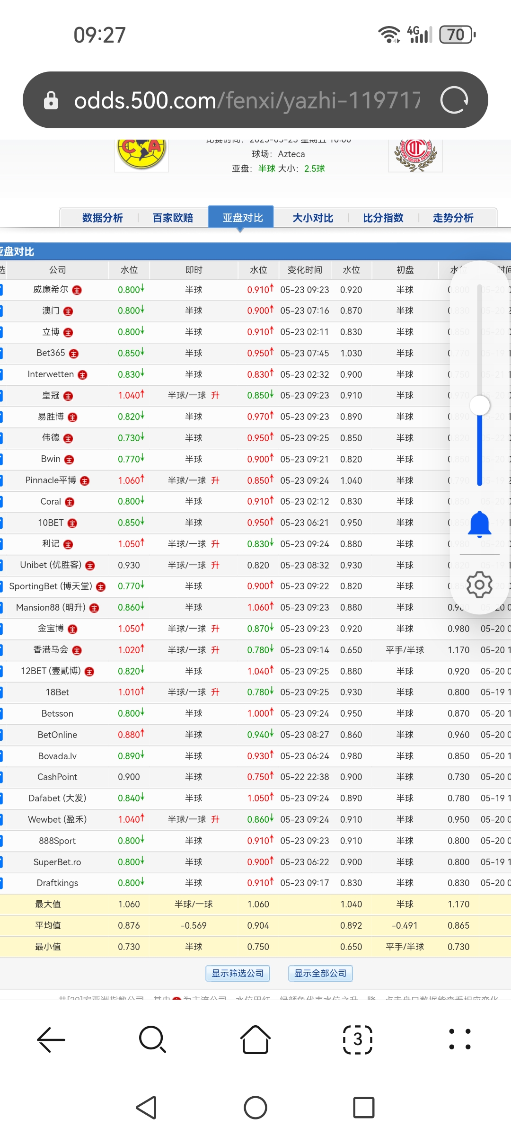The height and width of the screenshot is (1136, 511).
Task: Open browser search with the magnifier icon
Action: [153, 1040]
